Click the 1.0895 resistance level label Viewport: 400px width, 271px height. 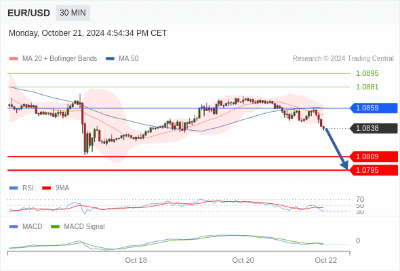tap(367, 73)
